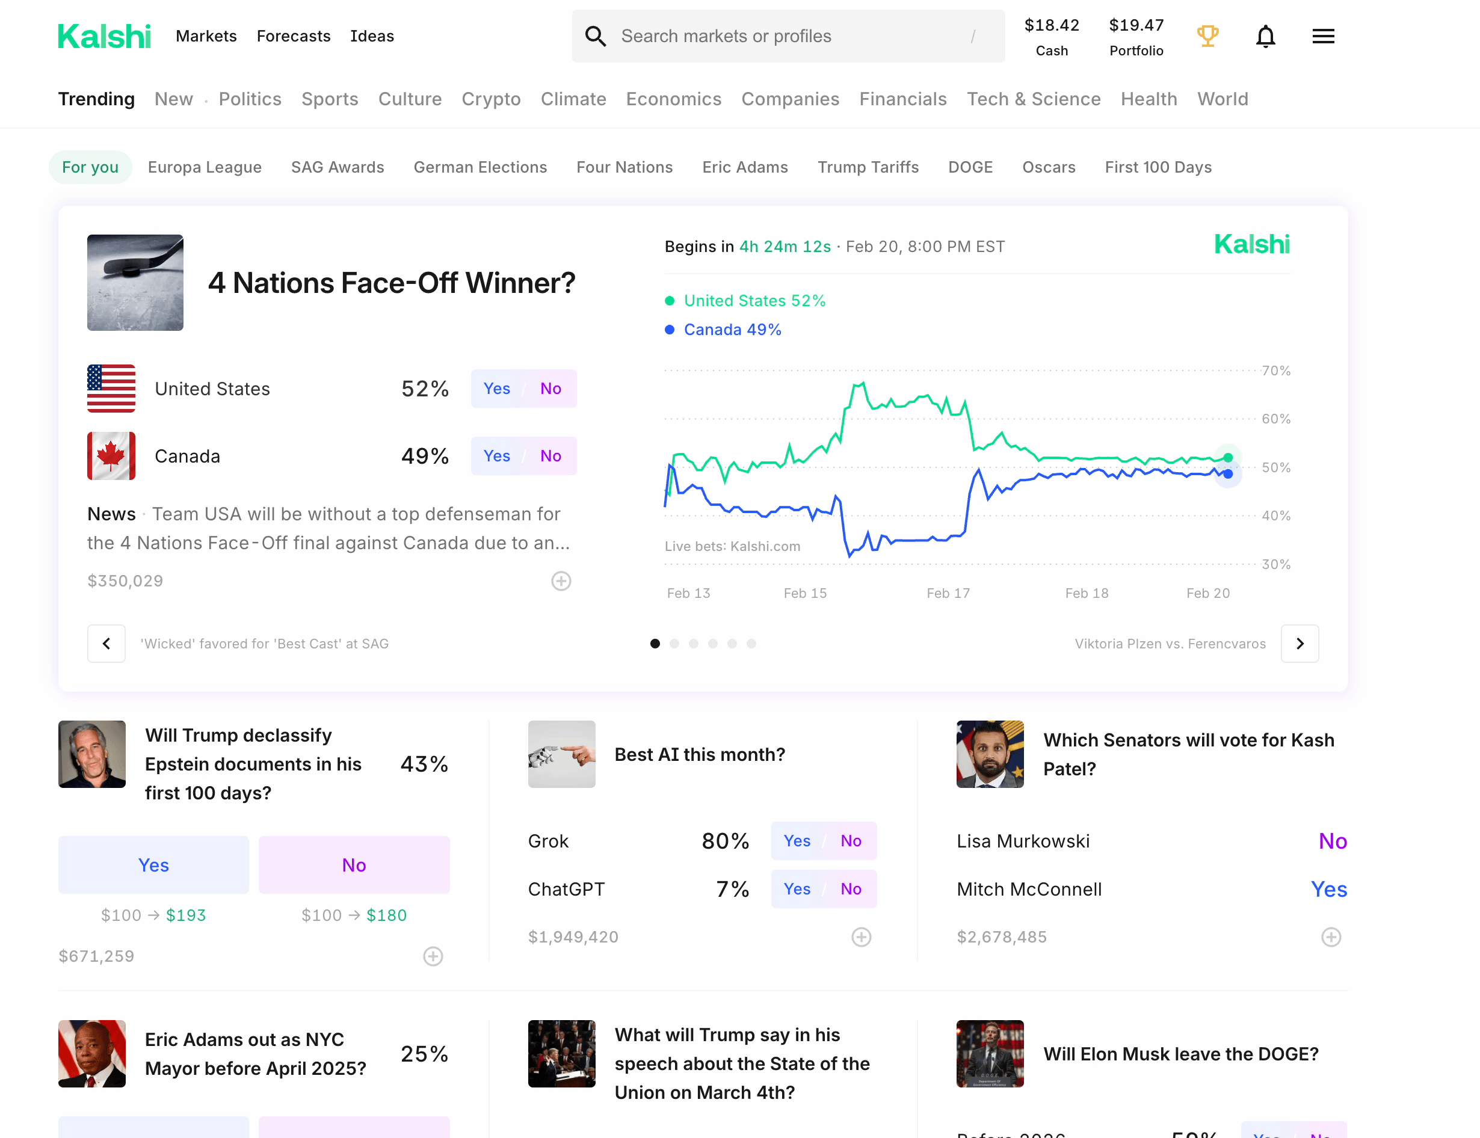Add Epstein market with plus icon
1480x1138 pixels.
tap(433, 956)
